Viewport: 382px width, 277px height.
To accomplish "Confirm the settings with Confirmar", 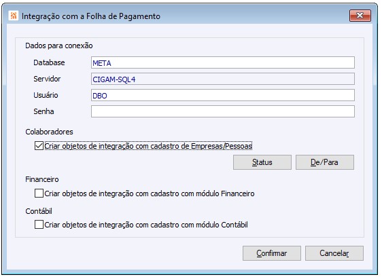I will [272, 253].
